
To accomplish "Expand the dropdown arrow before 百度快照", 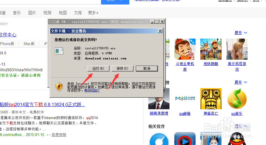I will coord(47,135).
